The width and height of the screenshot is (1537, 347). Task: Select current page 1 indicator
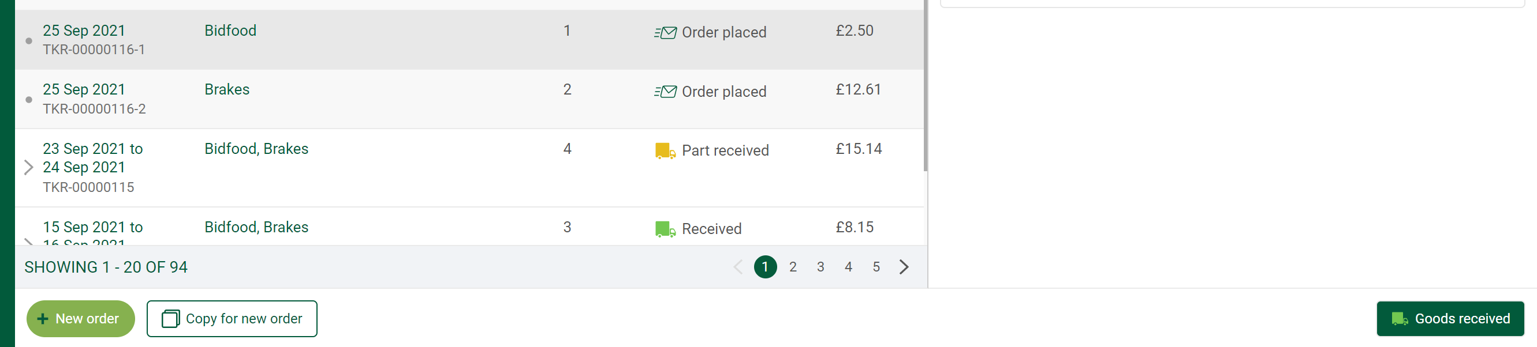[765, 267]
